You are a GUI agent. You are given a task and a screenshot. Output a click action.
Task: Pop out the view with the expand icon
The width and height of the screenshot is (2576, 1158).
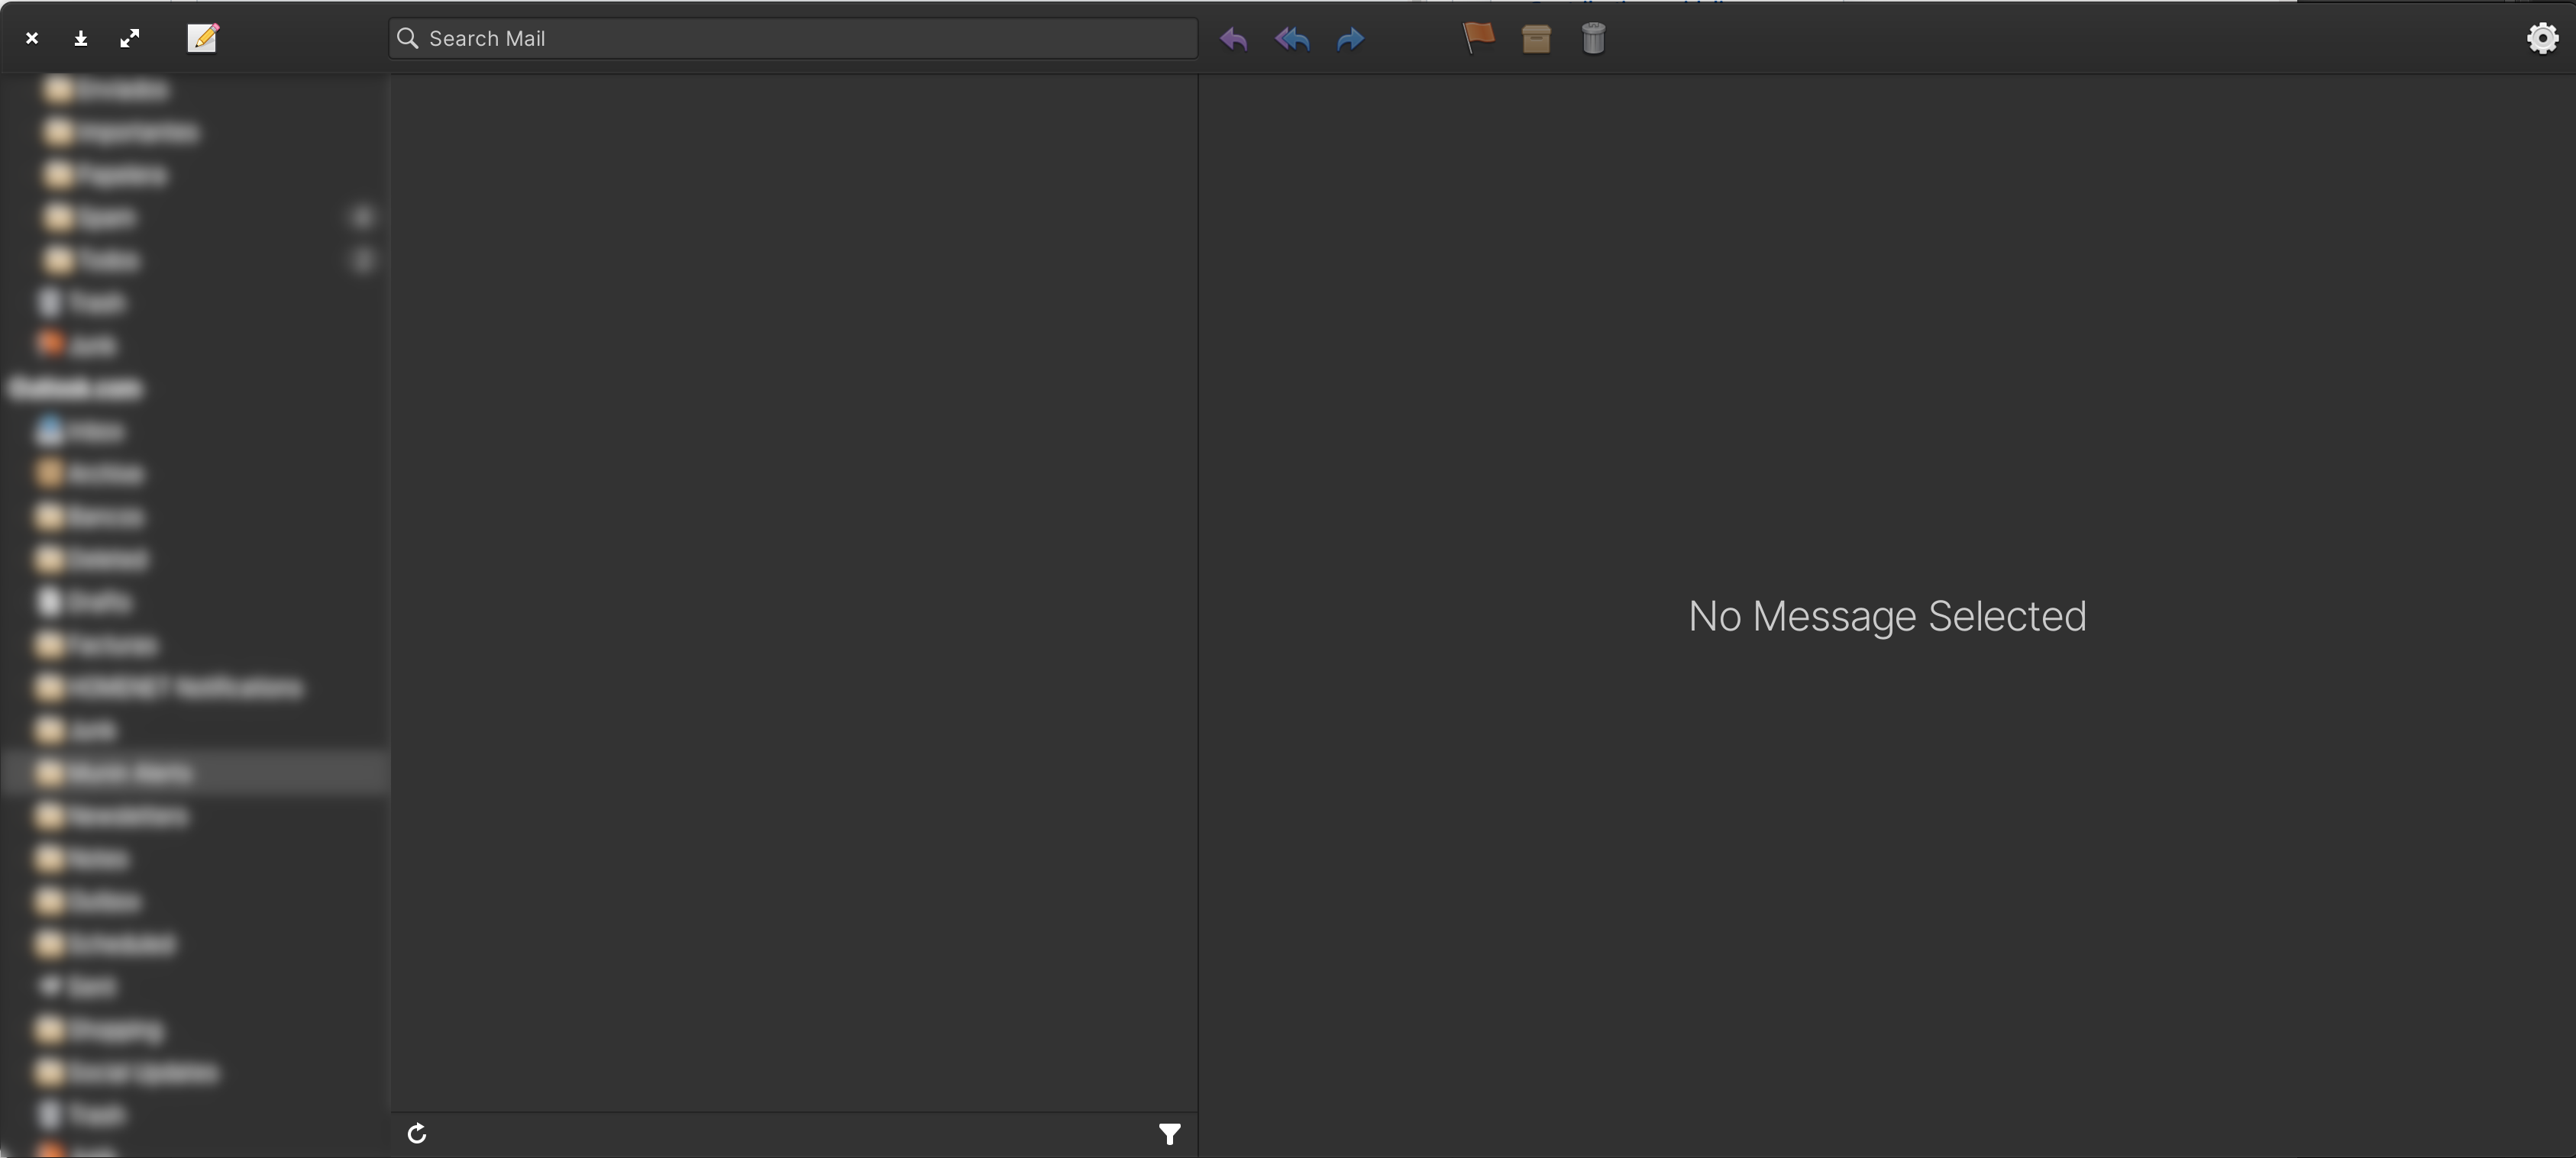coord(130,38)
